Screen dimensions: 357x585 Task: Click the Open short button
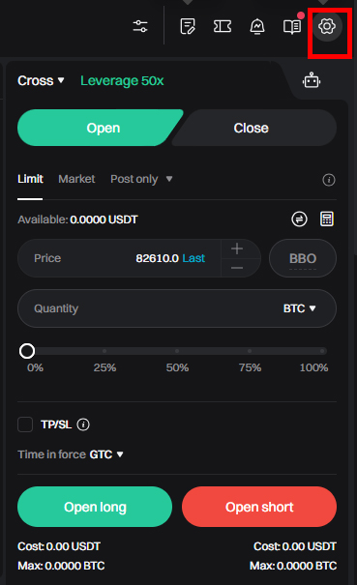click(259, 507)
